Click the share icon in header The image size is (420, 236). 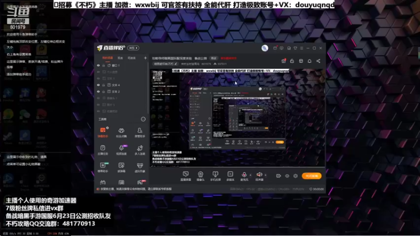[x=318, y=61]
